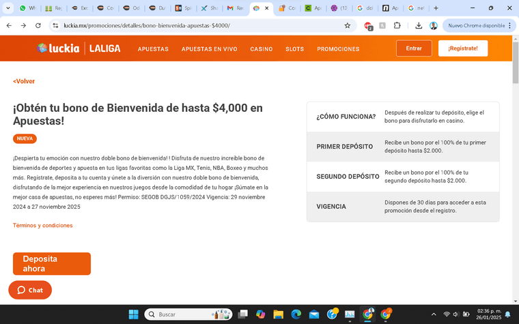519x324 pixels.
Task: Click the taskbar Buscar search box
Action: click(188, 314)
